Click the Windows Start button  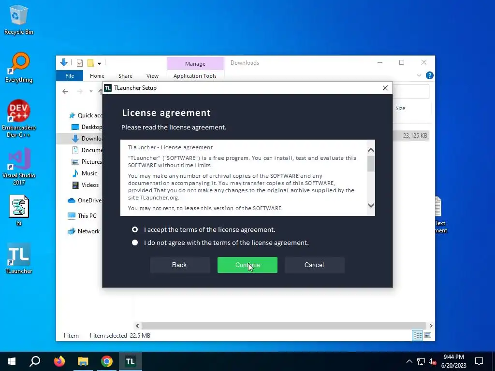coord(12,361)
